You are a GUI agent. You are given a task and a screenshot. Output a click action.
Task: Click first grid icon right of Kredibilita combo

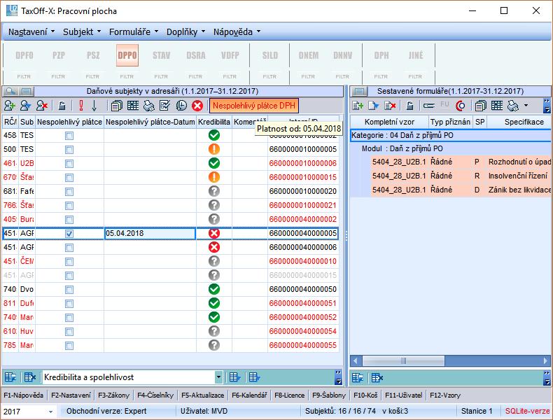click(x=234, y=377)
